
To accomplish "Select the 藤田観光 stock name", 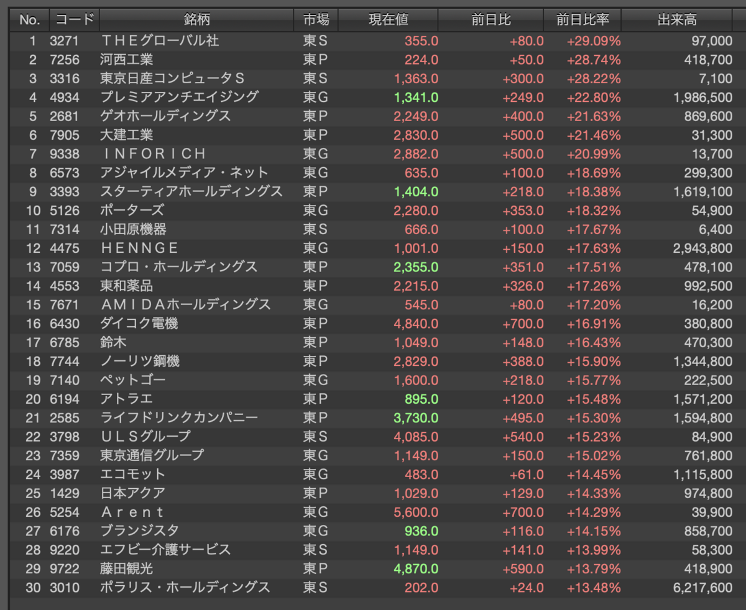I will point(127,569).
